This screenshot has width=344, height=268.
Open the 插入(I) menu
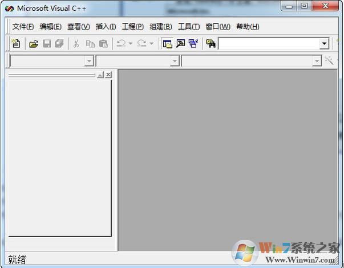click(106, 27)
